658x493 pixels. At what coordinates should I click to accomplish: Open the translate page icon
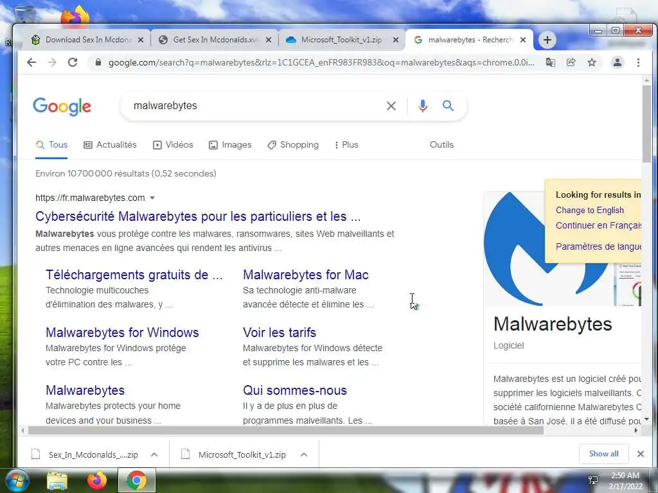point(550,62)
